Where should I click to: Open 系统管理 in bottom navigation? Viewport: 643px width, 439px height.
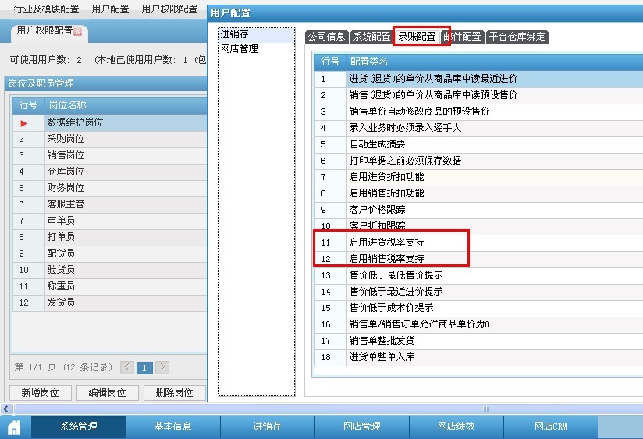point(79,427)
